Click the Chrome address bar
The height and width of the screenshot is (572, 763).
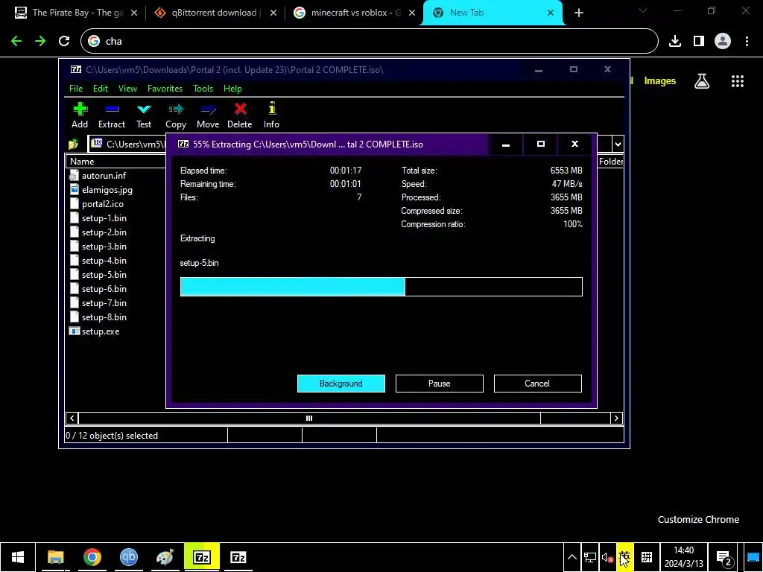(370, 42)
